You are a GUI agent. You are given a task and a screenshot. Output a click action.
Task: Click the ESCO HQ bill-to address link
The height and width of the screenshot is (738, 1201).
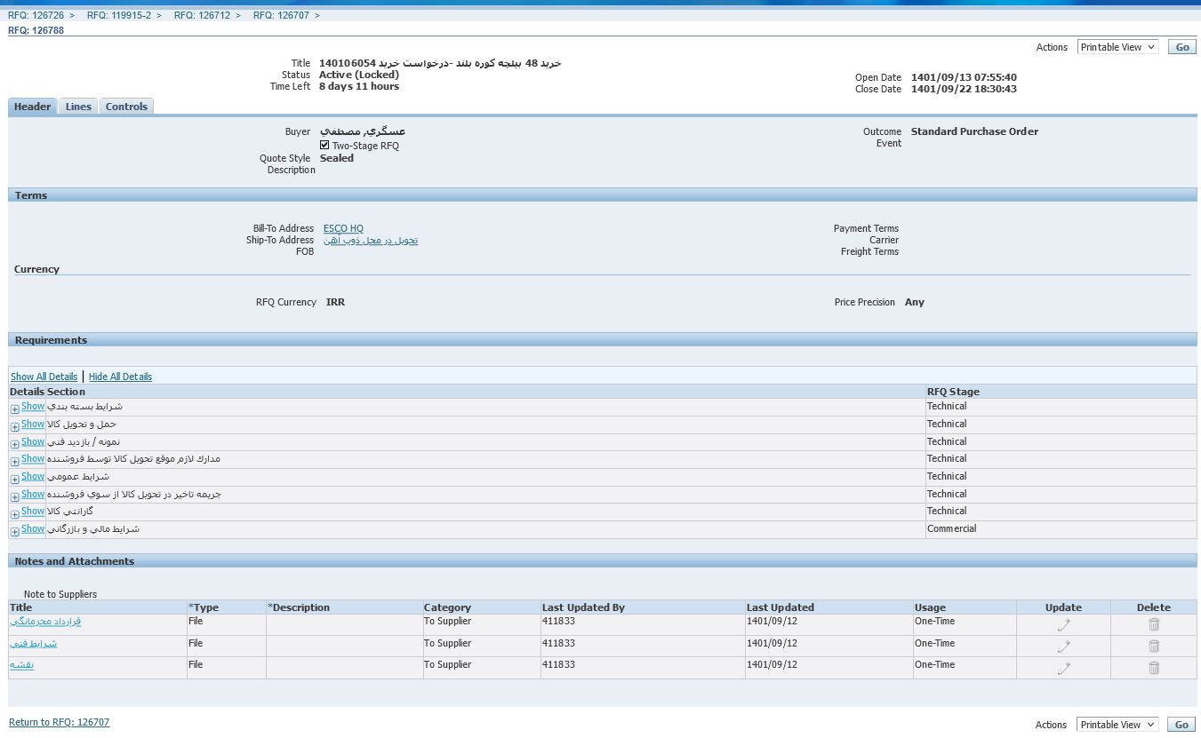[x=343, y=228]
